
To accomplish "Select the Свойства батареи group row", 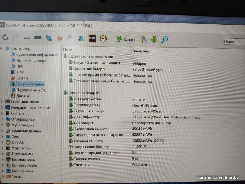I will (82, 93).
